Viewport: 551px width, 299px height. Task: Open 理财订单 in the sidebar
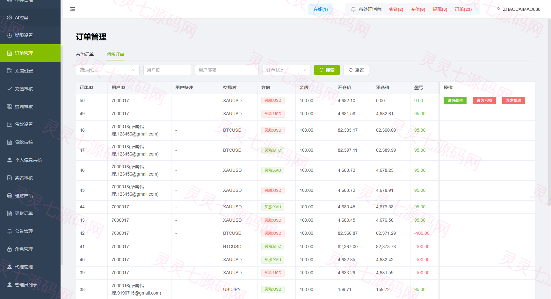30,213
